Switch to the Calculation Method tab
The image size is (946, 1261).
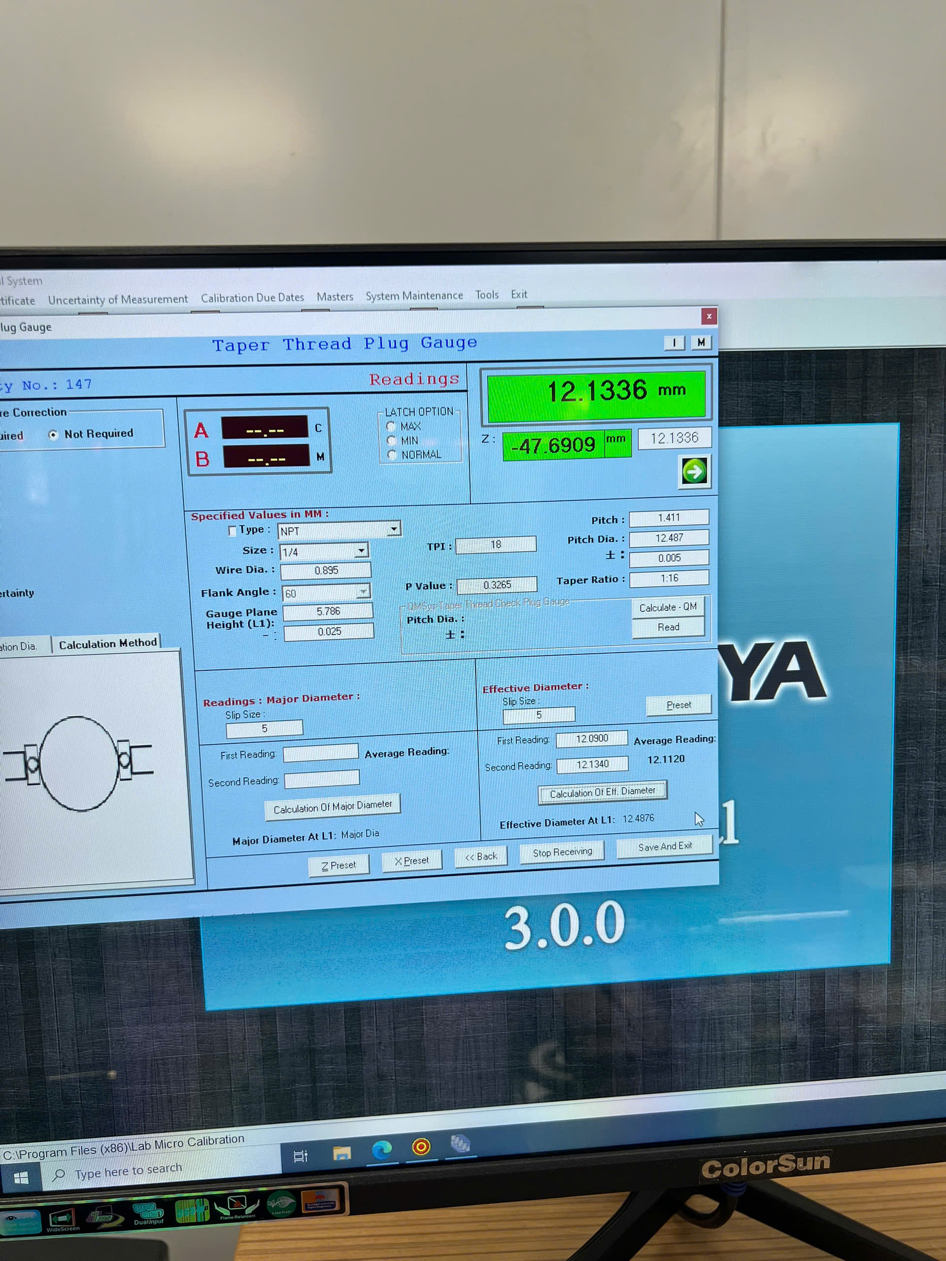click(107, 644)
